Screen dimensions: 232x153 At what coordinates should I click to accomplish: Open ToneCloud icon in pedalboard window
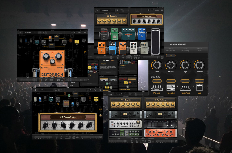pyautogui.click(x=97, y=10)
